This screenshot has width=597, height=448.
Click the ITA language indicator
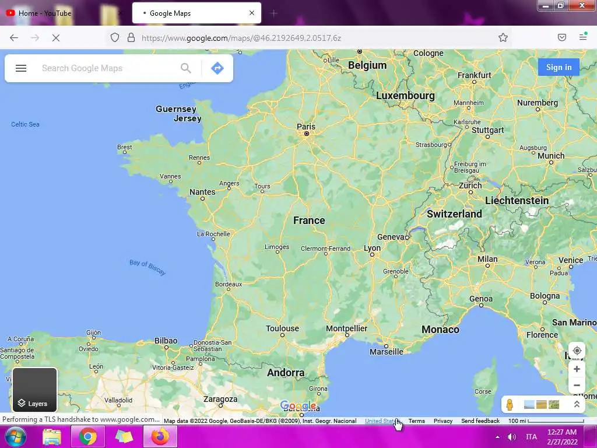pos(532,437)
